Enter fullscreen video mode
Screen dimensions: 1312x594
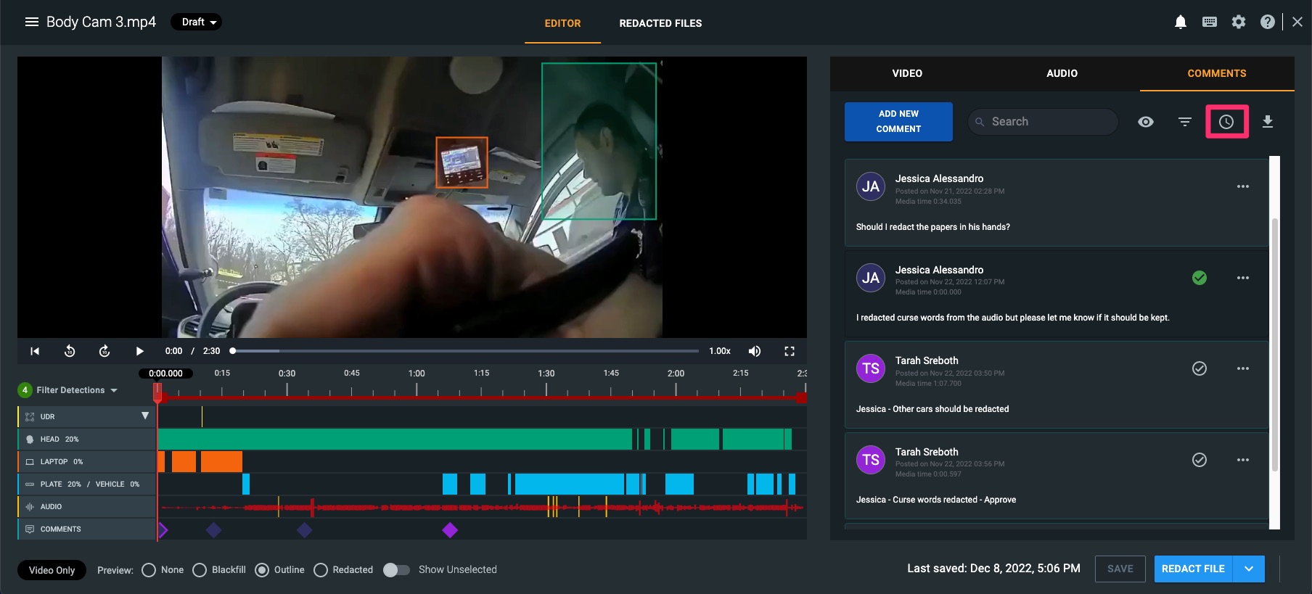click(x=790, y=351)
